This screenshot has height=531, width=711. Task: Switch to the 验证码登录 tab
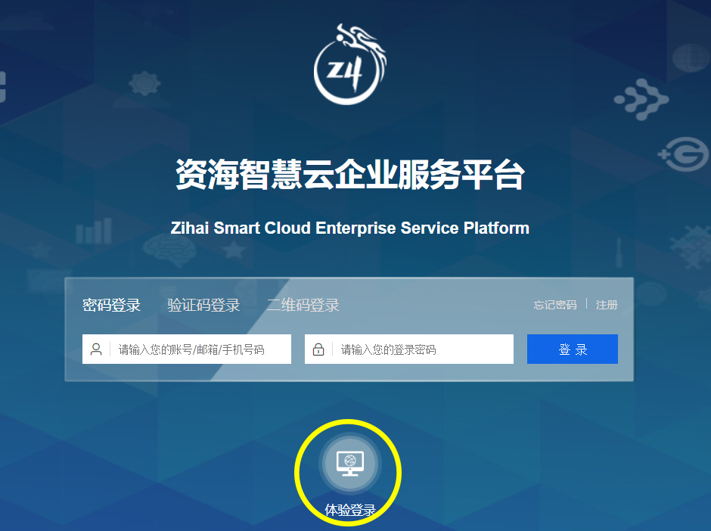click(x=203, y=305)
